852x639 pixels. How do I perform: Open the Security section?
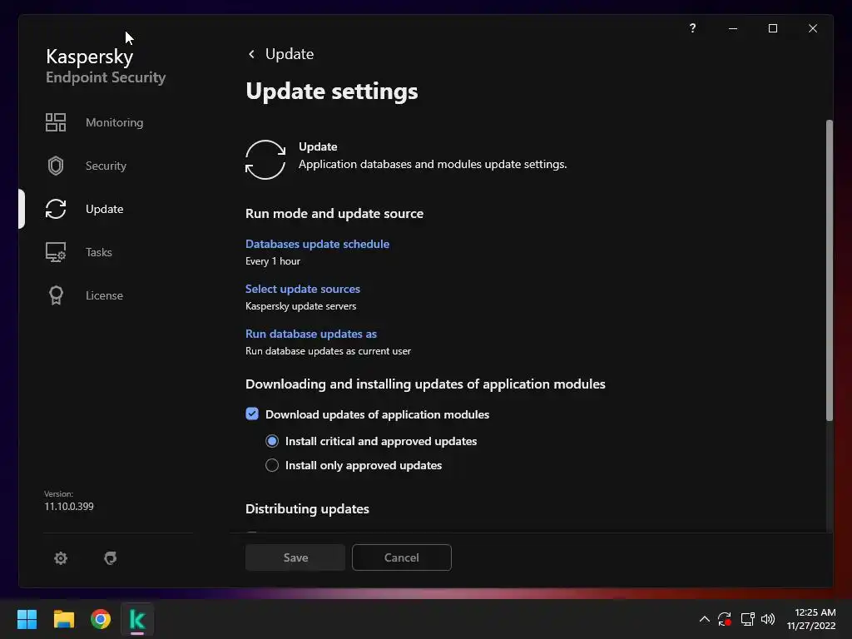pos(106,166)
